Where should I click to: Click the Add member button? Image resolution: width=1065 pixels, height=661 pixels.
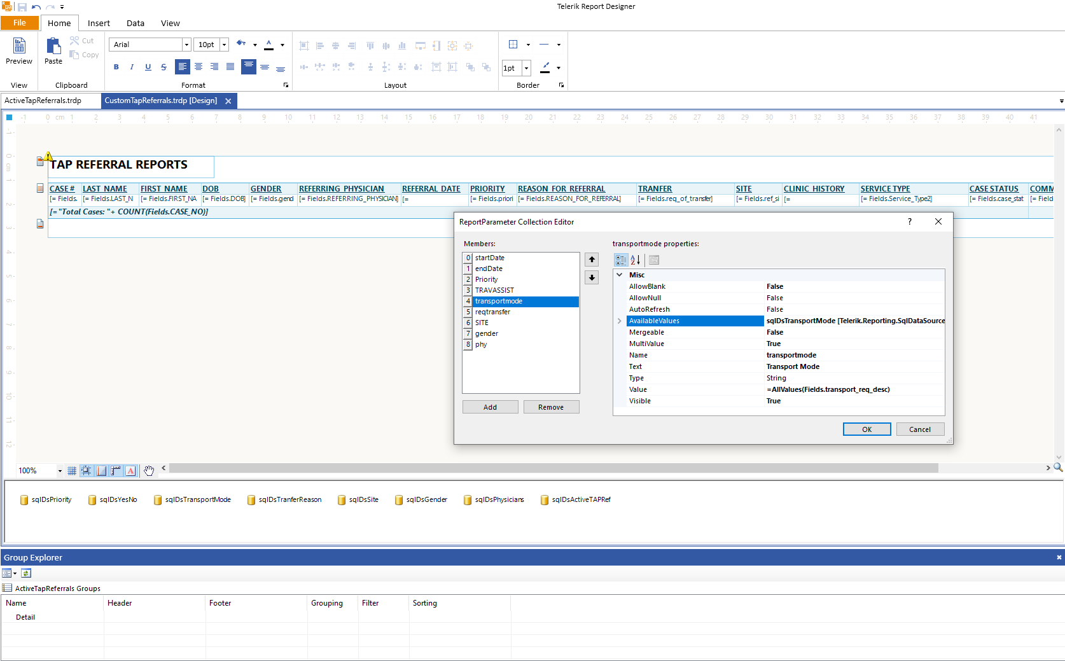tap(490, 407)
